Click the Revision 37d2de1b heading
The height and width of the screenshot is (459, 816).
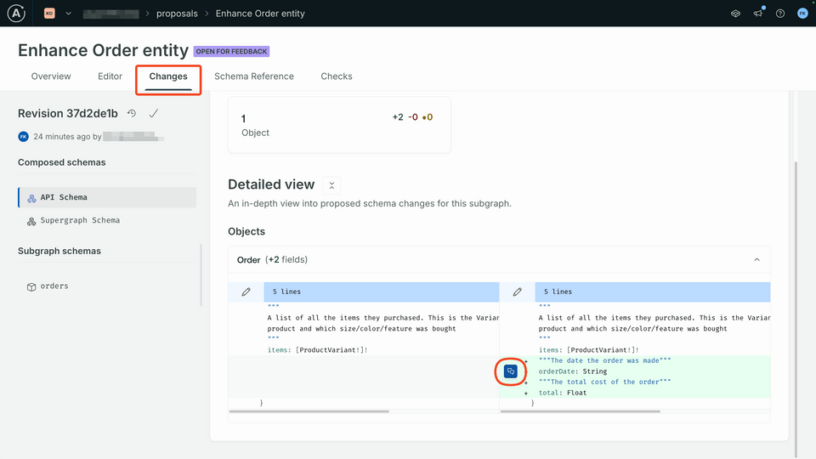(68, 113)
